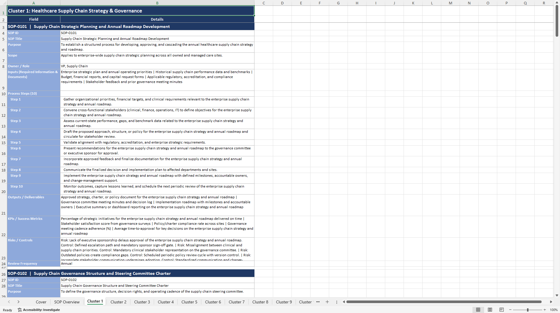Click the 'Risks / Controls' label cell
The image size is (560, 313).
(34, 249)
